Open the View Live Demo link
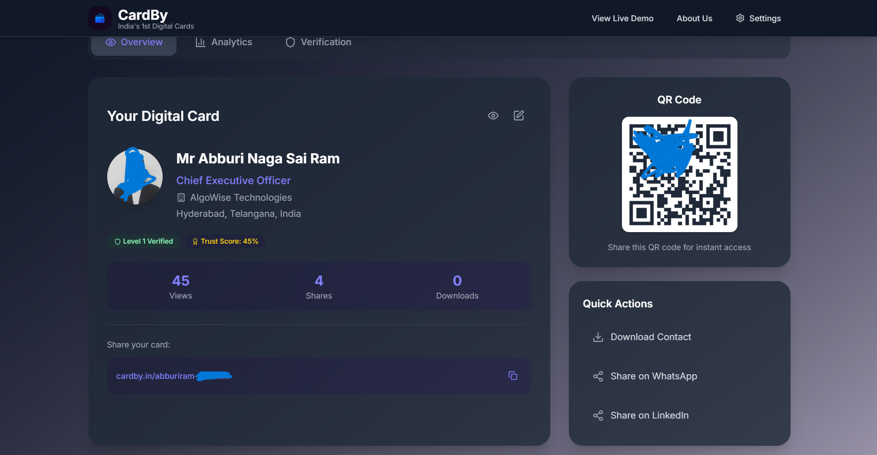Image resolution: width=877 pixels, height=455 pixels. (x=622, y=18)
